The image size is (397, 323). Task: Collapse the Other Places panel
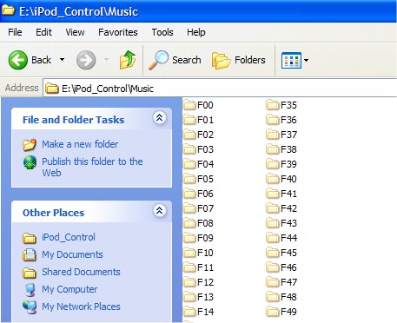click(x=160, y=210)
